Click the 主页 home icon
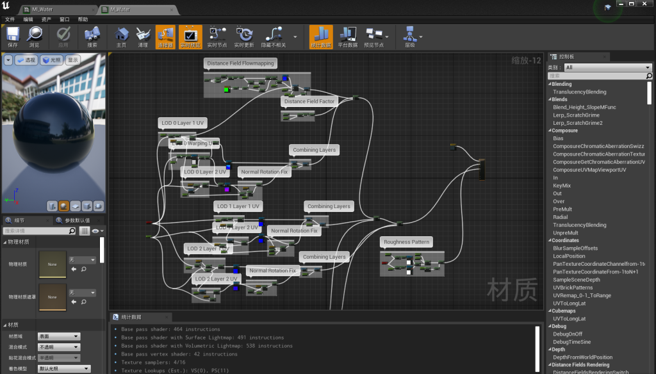Viewport: 656px width, 374px height. coord(121,37)
